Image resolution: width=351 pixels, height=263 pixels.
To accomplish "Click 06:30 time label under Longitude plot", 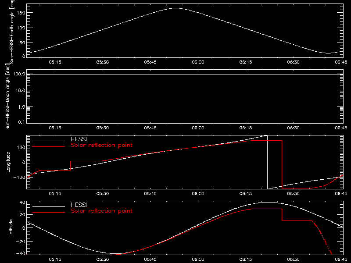I will 293,194.
